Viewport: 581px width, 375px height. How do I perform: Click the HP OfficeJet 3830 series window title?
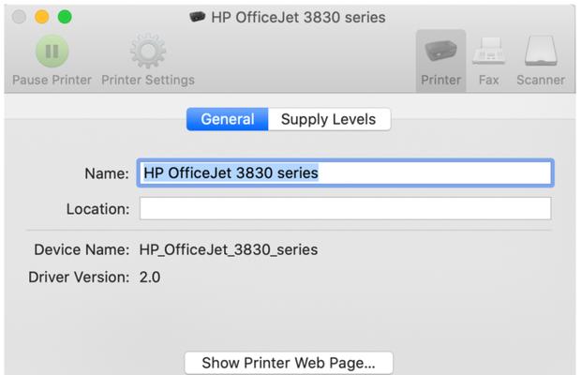point(298,17)
